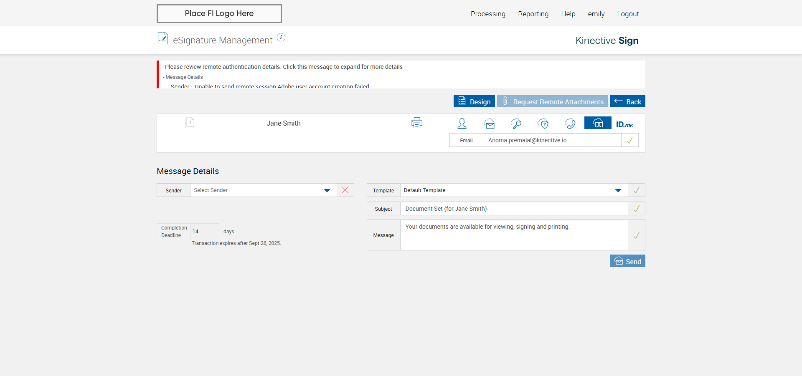Click the red X next to Sender
The image size is (802, 376).
pos(345,190)
